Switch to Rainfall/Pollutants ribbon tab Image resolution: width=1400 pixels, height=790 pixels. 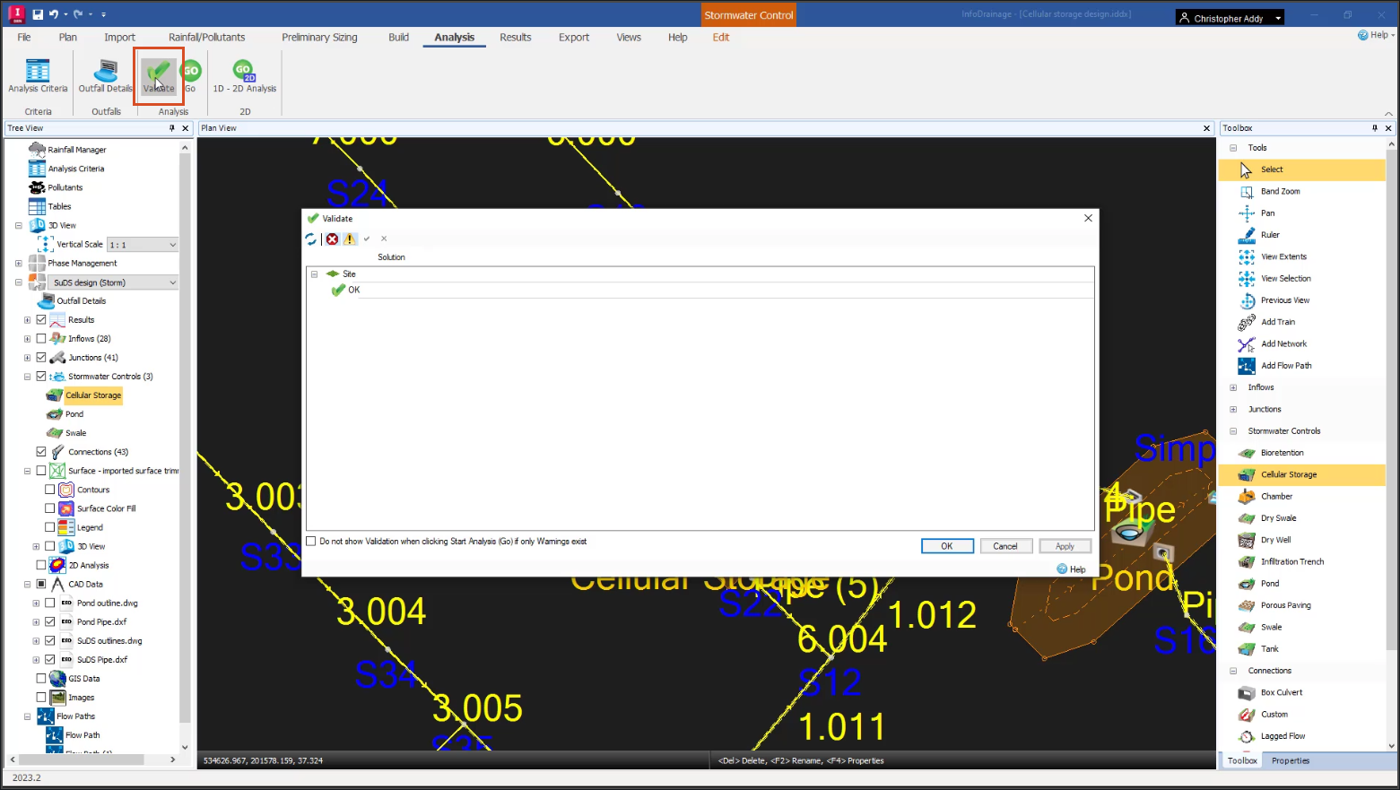tap(206, 38)
